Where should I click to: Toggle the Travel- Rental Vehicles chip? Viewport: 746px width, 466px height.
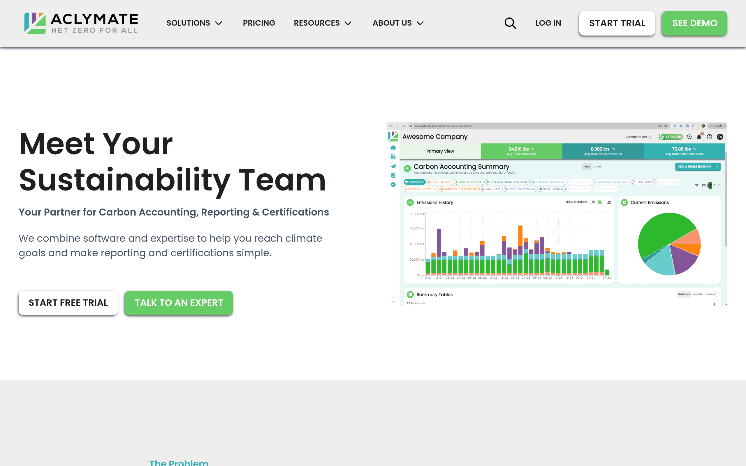(520, 189)
